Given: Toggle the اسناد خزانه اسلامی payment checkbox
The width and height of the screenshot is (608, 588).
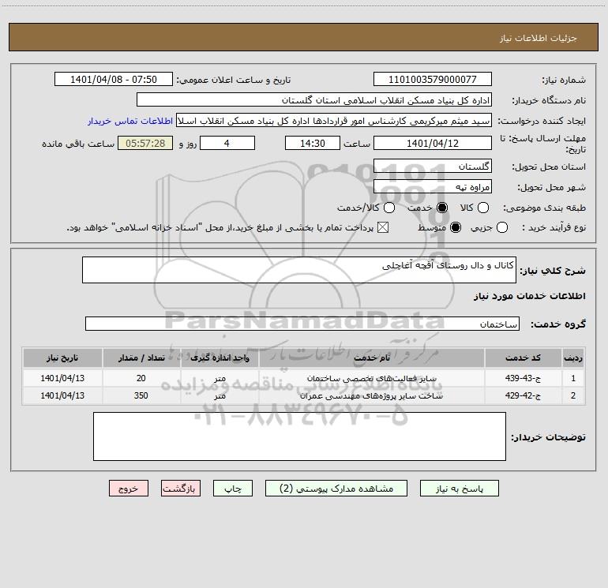Looking at the screenshot, I should coord(383,227).
